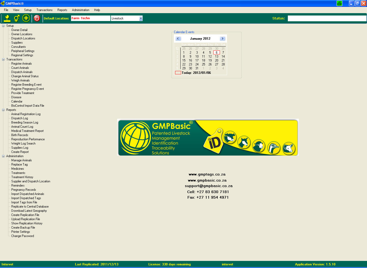367x268 pixels.
Task: Click the red power exit icon
Action: (37, 18)
